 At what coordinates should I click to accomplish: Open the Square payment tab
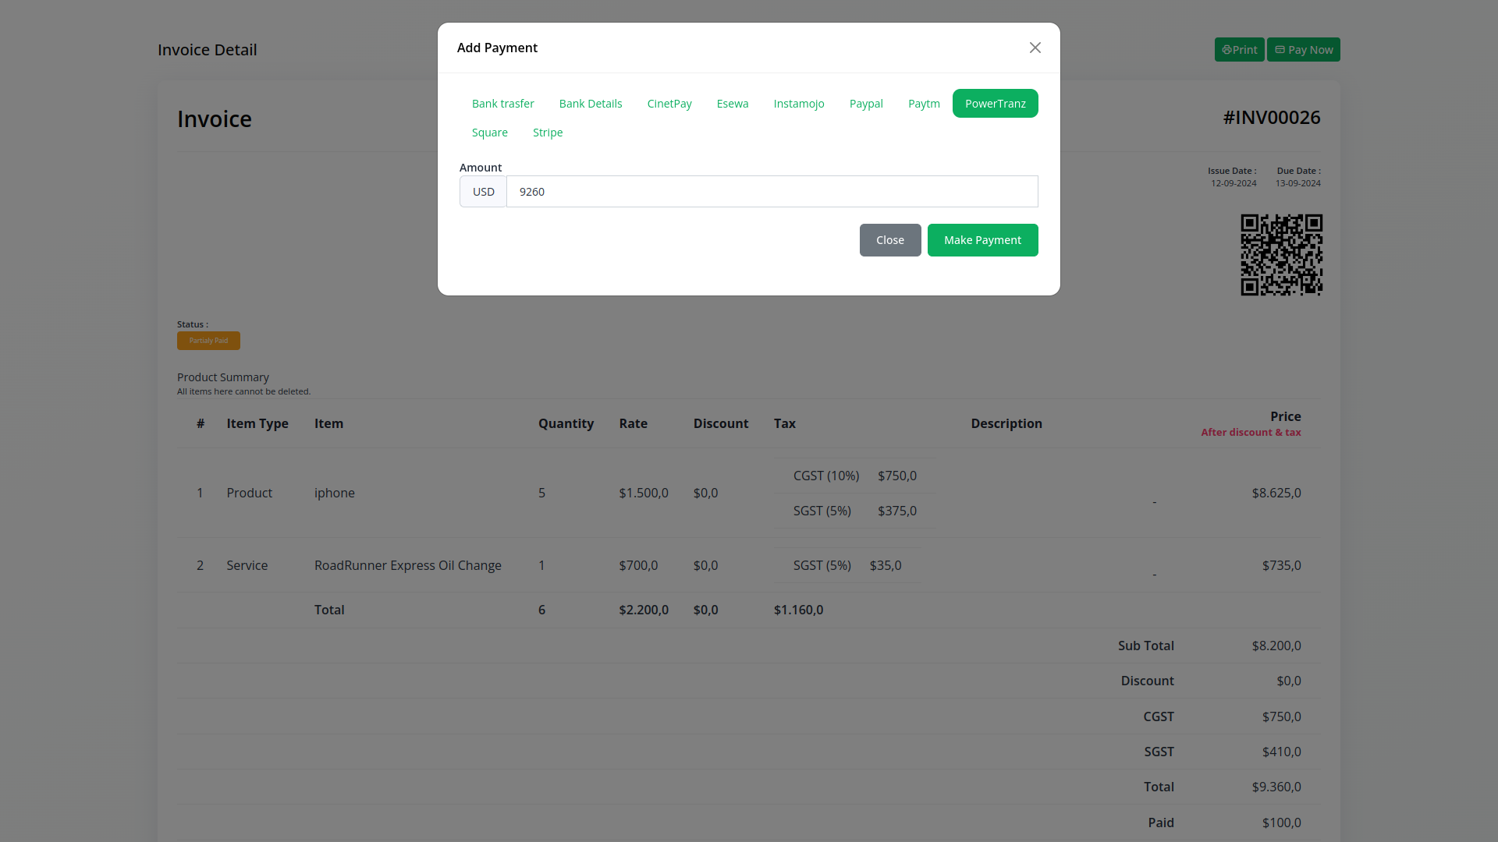[489, 133]
